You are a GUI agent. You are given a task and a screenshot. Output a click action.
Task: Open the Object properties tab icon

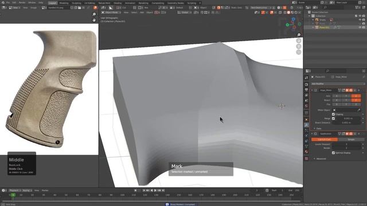(306, 120)
